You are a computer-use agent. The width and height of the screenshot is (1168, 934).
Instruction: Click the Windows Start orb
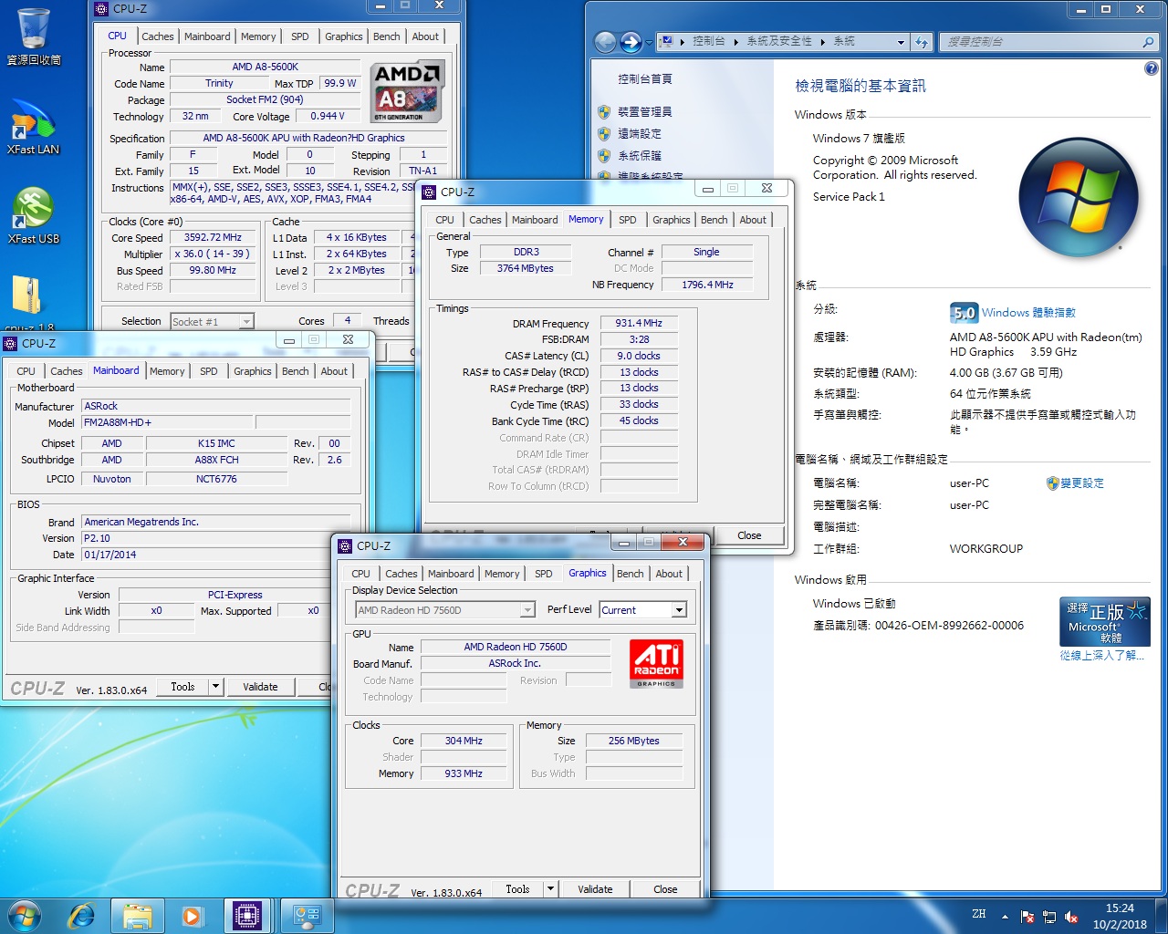[x=25, y=915]
